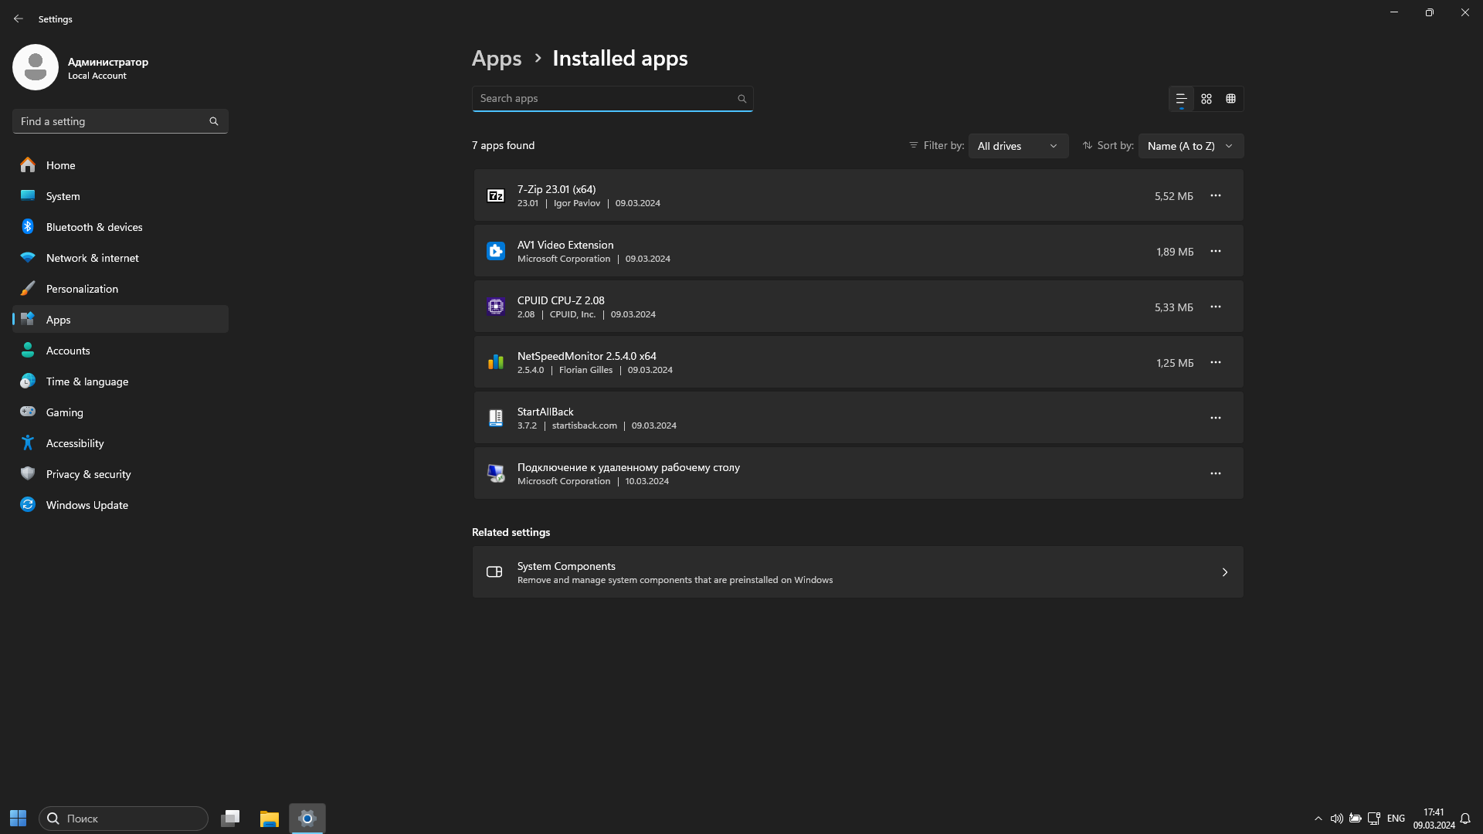The height and width of the screenshot is (834, 1483).
Task: Click the back arrow in Settings
Action: click(19, 19)
